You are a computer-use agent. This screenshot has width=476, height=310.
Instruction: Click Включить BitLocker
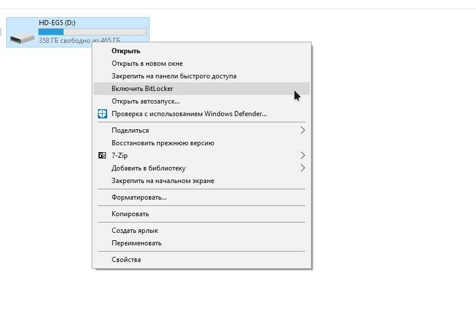(x=202, y=89)
